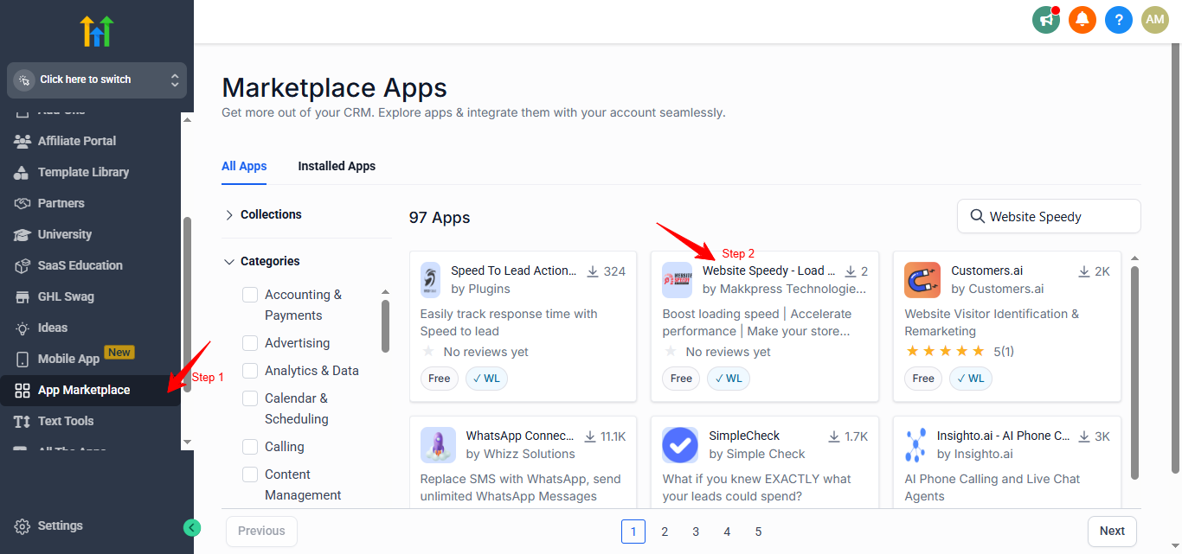Click the Ideas lightbulb icon
Screen dimensions: 1182x554
22,328
